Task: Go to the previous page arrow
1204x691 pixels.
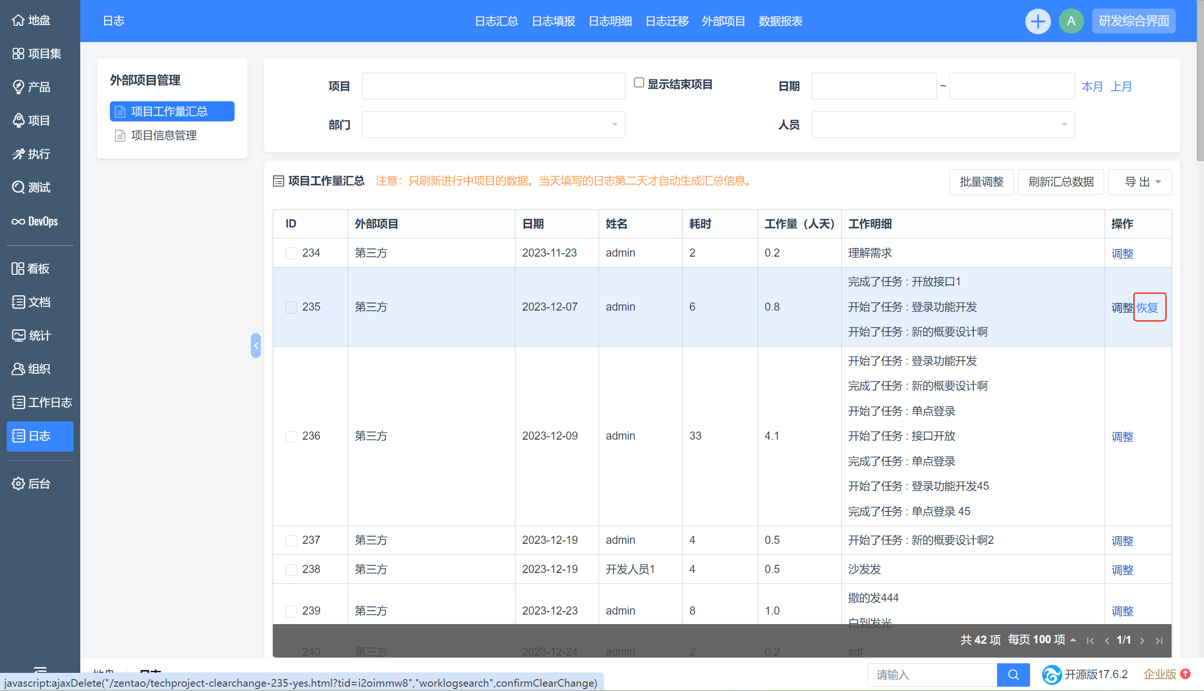Action: pyautogui.click(x=1107, y=641)
